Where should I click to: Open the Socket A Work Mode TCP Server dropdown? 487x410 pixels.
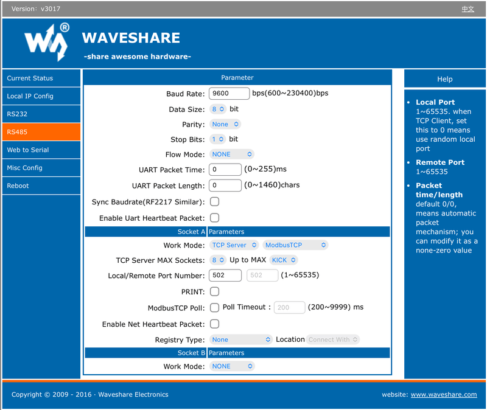234,245
